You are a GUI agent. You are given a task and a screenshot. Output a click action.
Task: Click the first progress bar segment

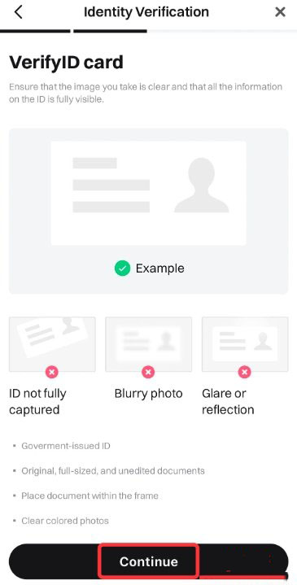coord(35,31)
